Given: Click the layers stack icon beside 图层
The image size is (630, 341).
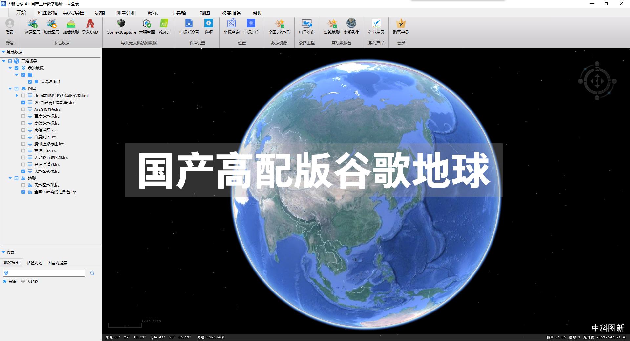Looking at the screenshot, I should (x=23, y=89).
